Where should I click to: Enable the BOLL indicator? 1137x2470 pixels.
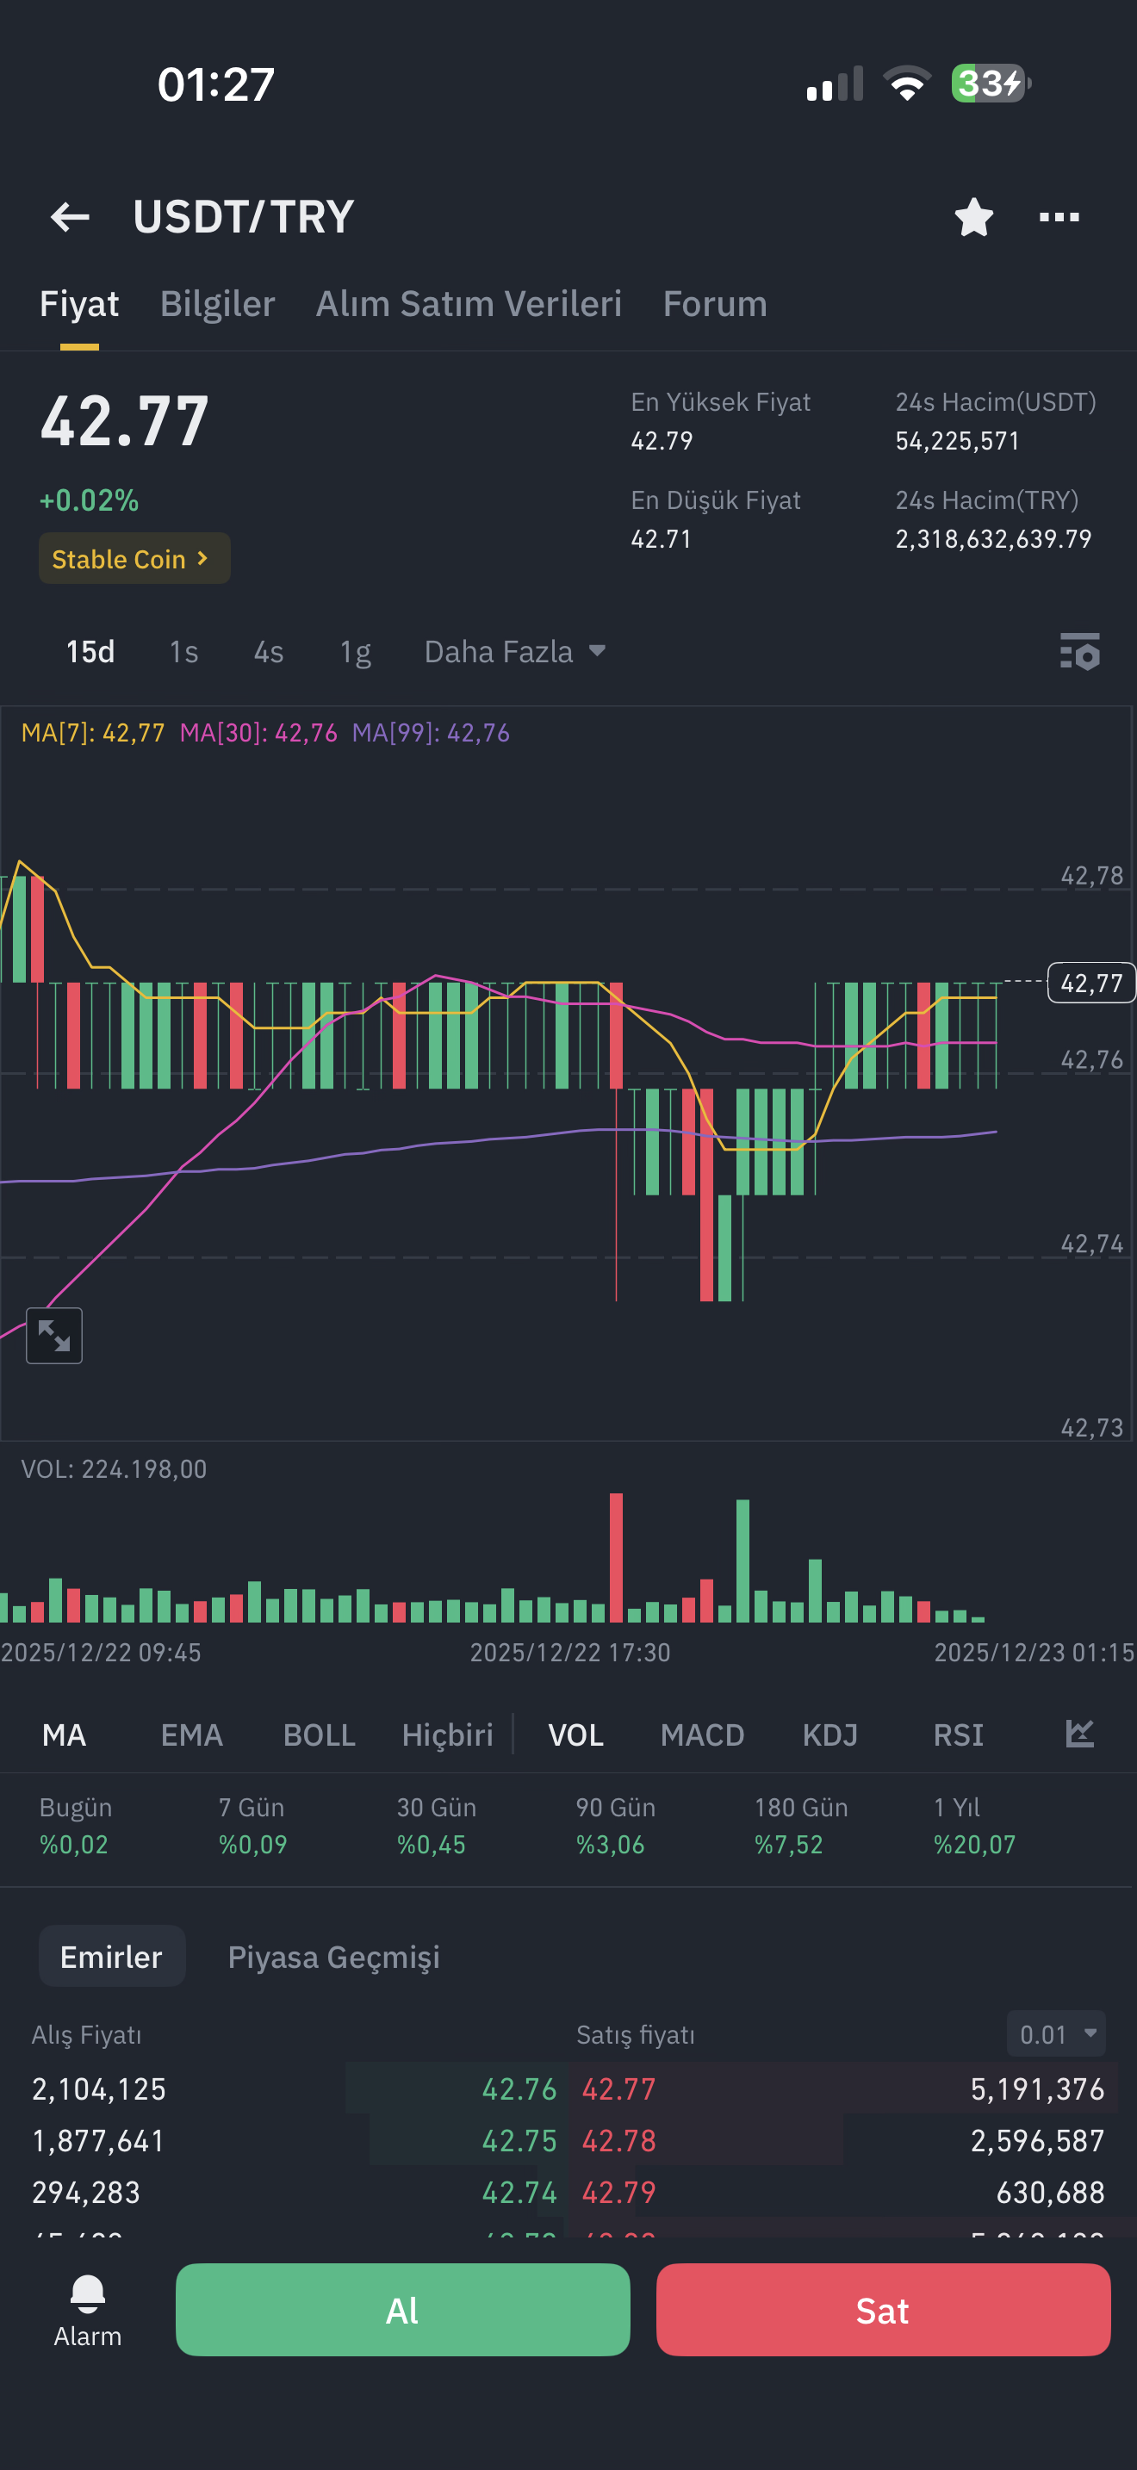(x=320, y=1735)
